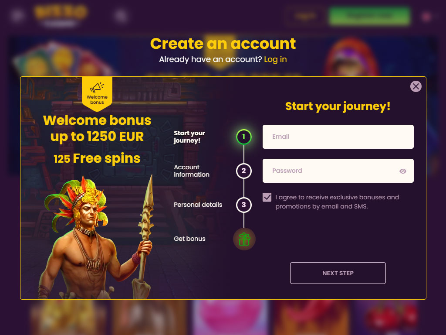
Task: Click the Personal details step label
Action: [198, 205]
